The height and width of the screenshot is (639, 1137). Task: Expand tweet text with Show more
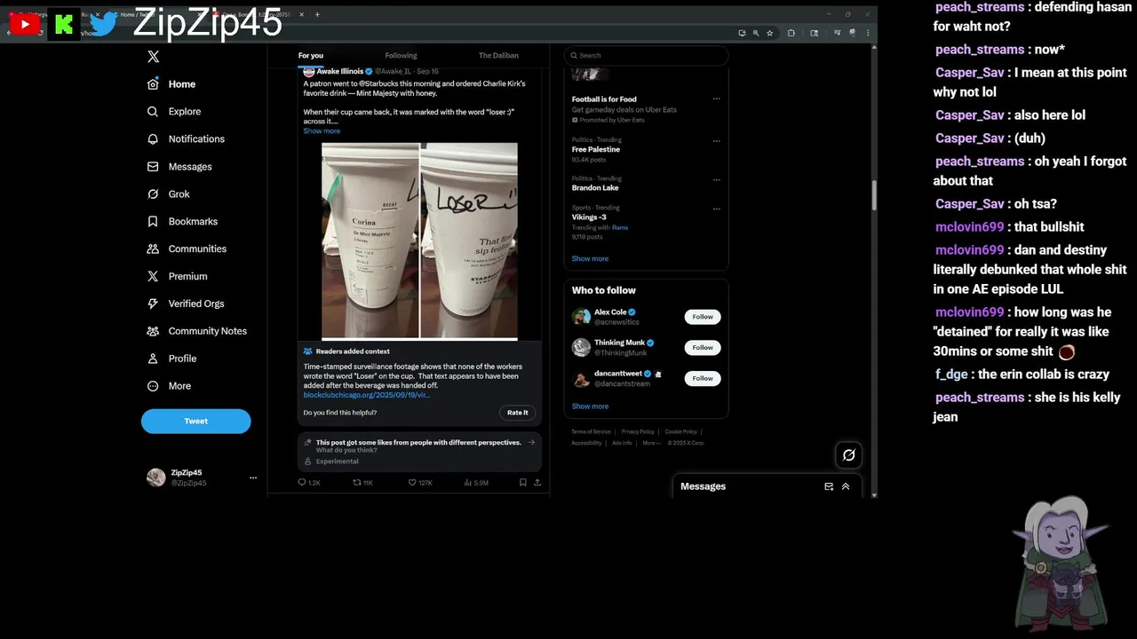[x=322, y=131]
